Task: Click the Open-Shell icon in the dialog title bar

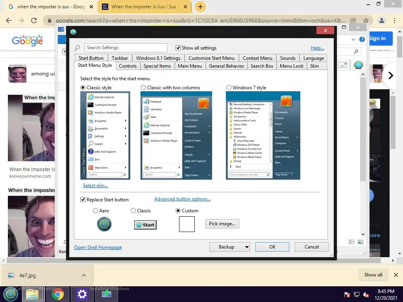Action: click(x=73, y=32)
